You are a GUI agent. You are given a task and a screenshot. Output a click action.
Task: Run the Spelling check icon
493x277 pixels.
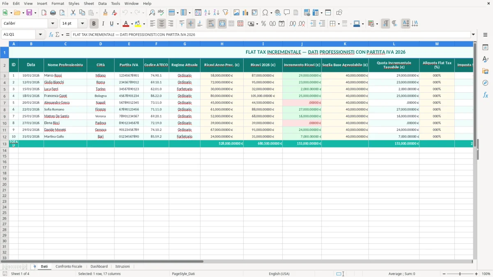tap(161, 13)
